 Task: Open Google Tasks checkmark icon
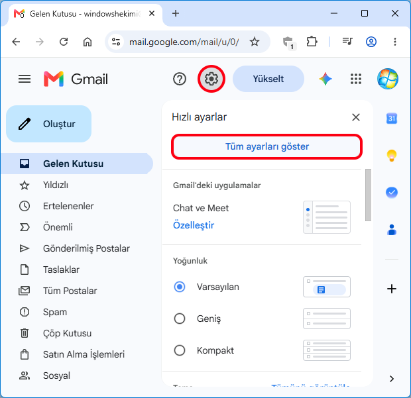pos(392,193)
